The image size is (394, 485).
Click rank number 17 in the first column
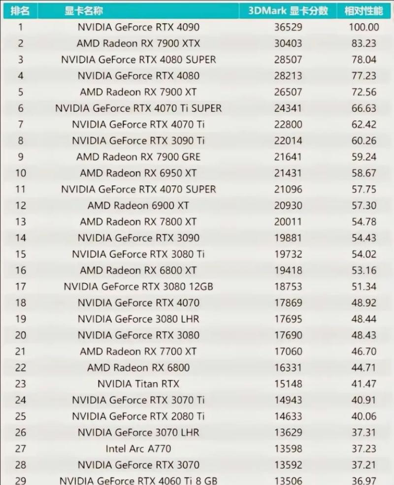click(20, 286)
